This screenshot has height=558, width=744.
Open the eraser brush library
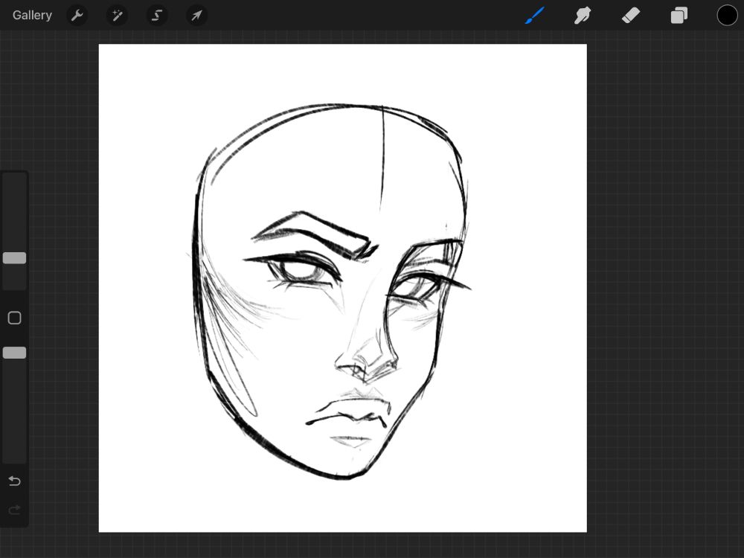pyautogui.click(x=631, y=15)
